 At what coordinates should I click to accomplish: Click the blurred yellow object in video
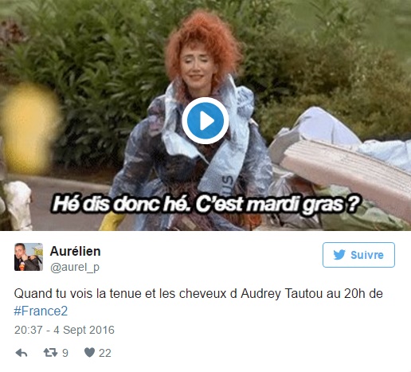pos(29,127)
